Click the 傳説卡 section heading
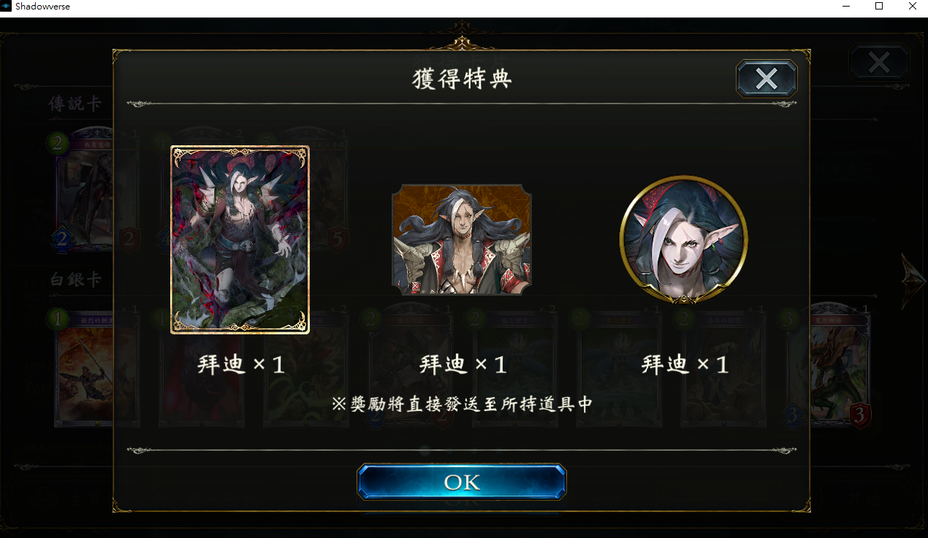928x538 pixels. (75, 104)
